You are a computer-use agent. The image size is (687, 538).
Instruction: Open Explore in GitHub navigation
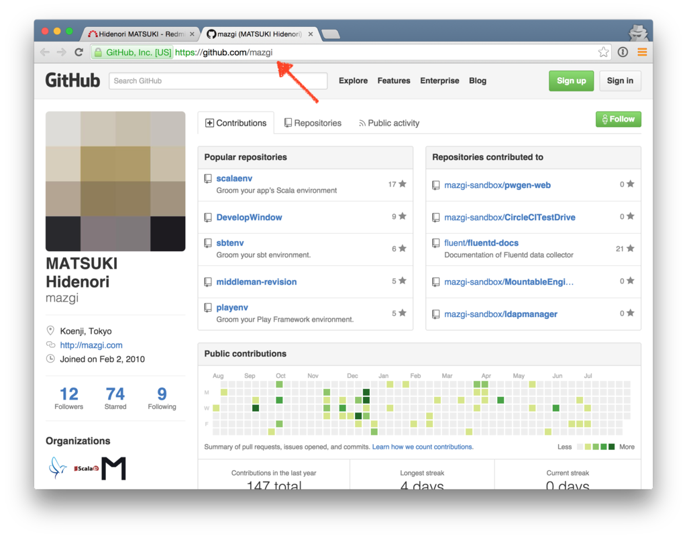[353, 81]
